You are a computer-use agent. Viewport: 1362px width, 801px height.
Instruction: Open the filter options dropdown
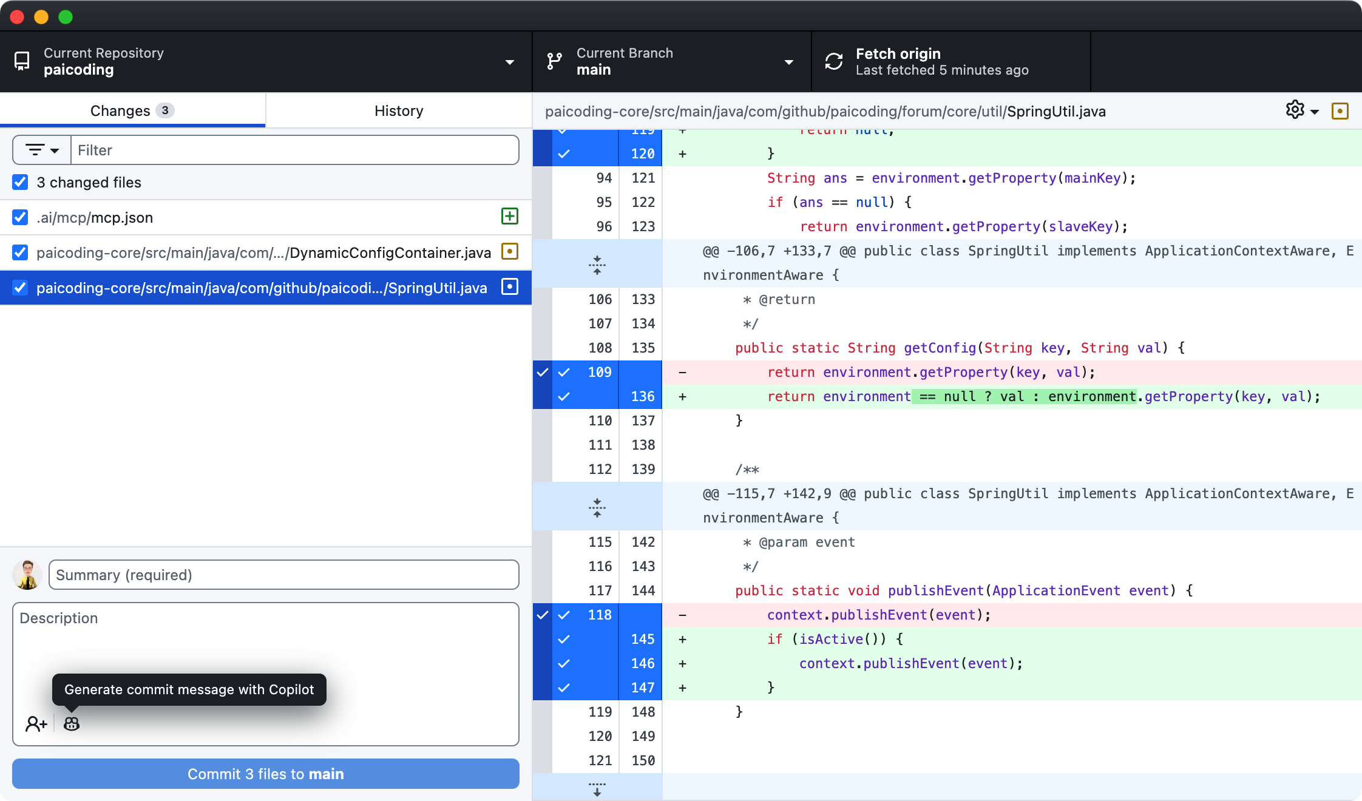tap(42, 150)
